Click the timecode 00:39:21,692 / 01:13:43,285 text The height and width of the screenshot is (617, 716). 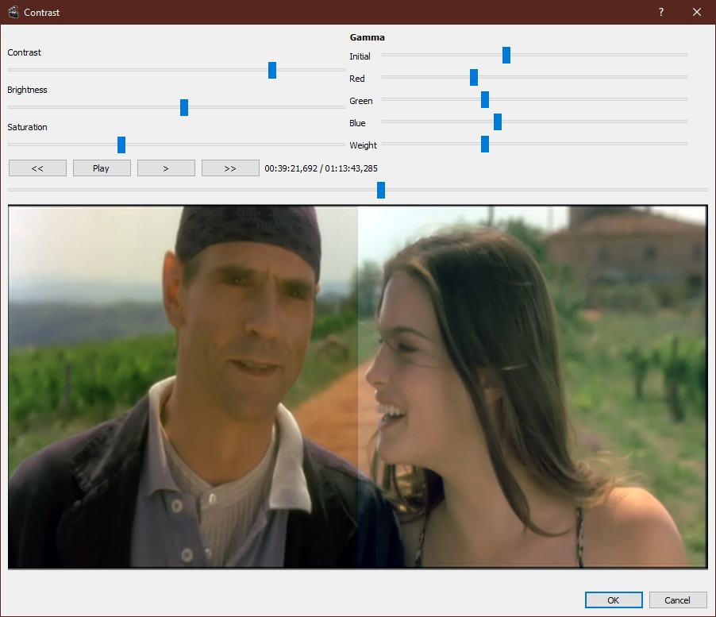[x=321, y=168]
